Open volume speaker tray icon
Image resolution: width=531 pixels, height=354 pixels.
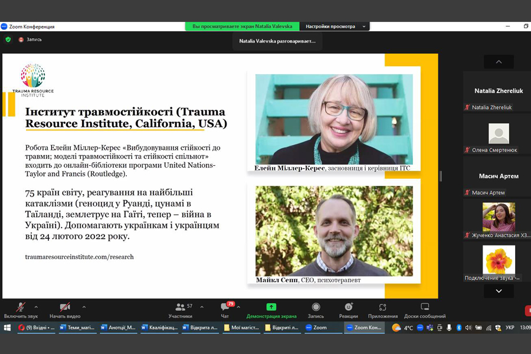tap(468, 327)
